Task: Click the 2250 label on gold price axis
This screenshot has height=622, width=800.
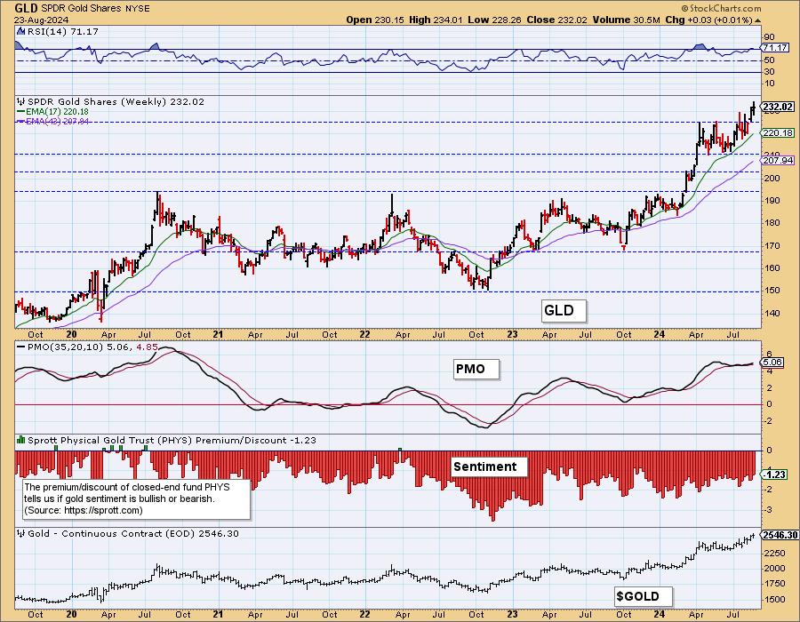Action: tap(774, 554)
